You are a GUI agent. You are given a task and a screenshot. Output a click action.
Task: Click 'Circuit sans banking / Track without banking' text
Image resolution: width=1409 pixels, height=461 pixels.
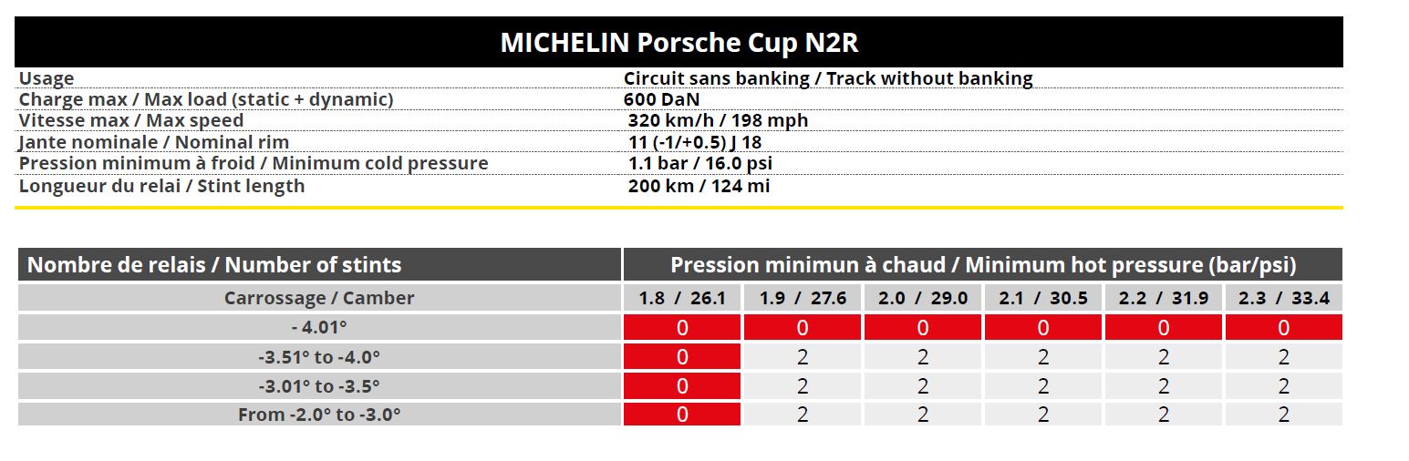point(828,78)
